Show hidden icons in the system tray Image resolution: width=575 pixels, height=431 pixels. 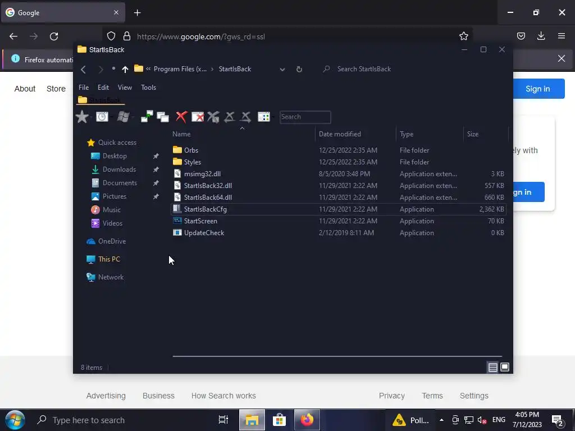pos(441,420)
